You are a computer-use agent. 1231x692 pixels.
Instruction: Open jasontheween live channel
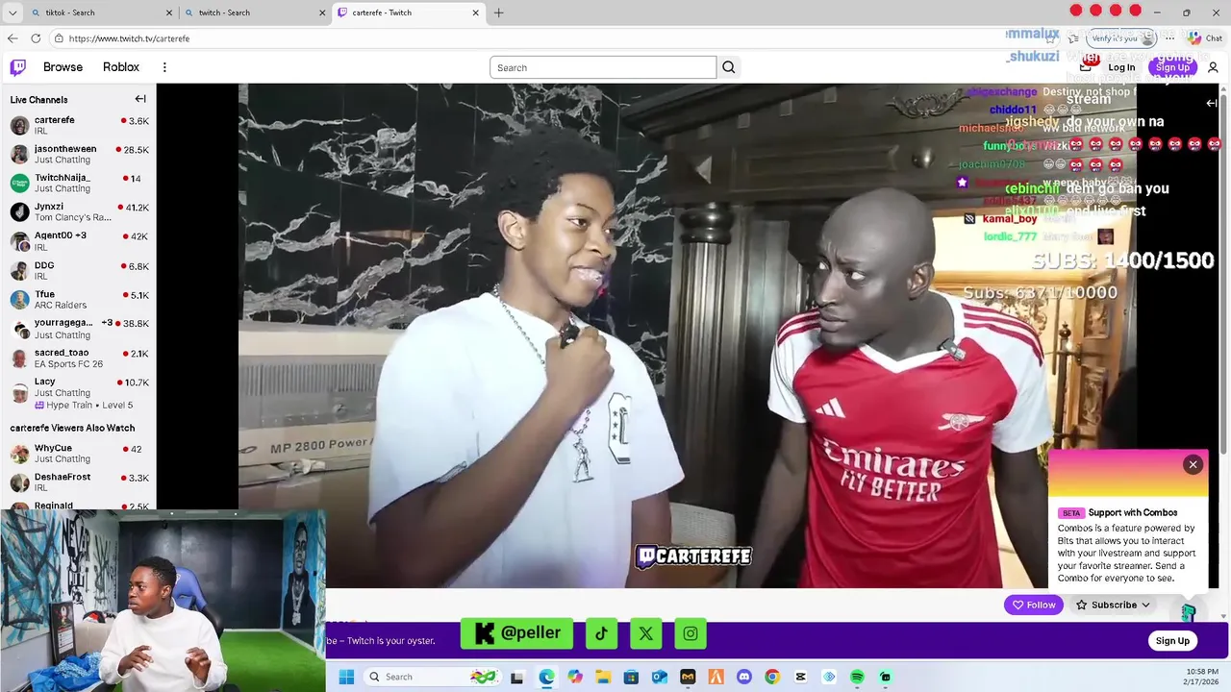(78, 154)
